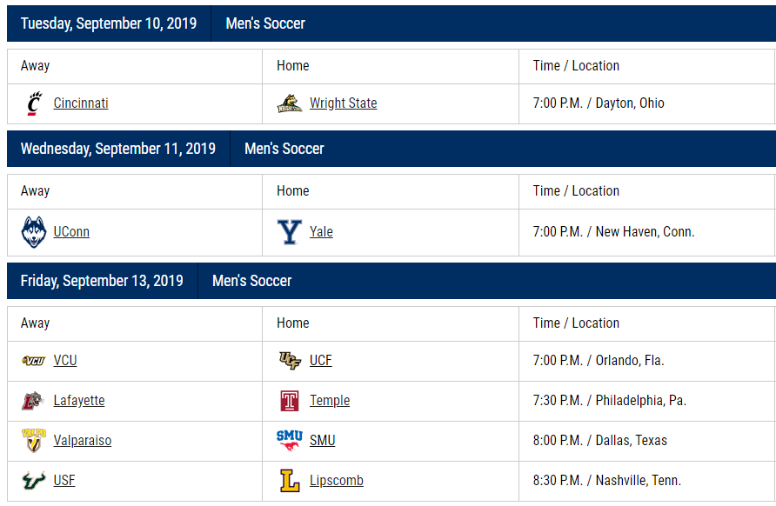Click the VCU team logo
This screenshot has height=506, width=776.
(34, 361)
